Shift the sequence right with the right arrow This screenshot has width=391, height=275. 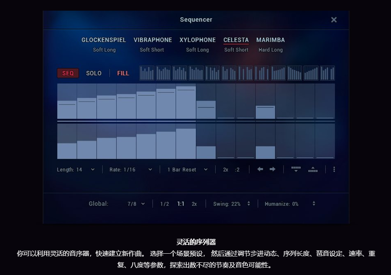tap(272, 169)
